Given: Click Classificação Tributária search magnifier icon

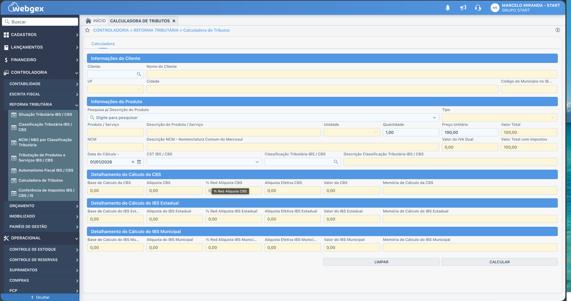Looking at the screenshot, I should (336, 162).
